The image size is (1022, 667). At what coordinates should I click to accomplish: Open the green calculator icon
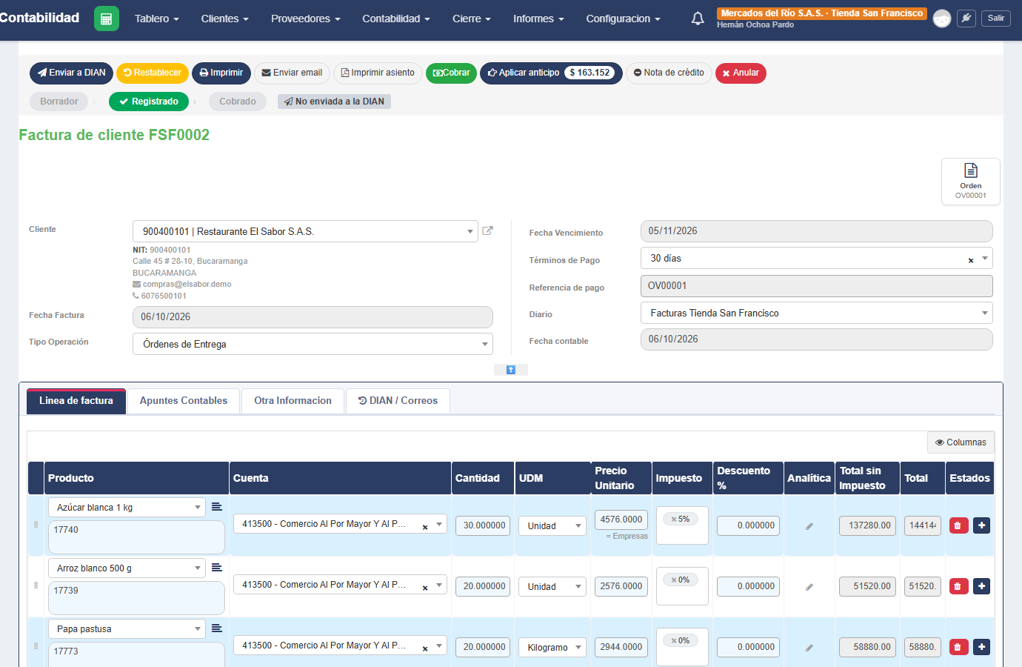(x=107, y=19)
